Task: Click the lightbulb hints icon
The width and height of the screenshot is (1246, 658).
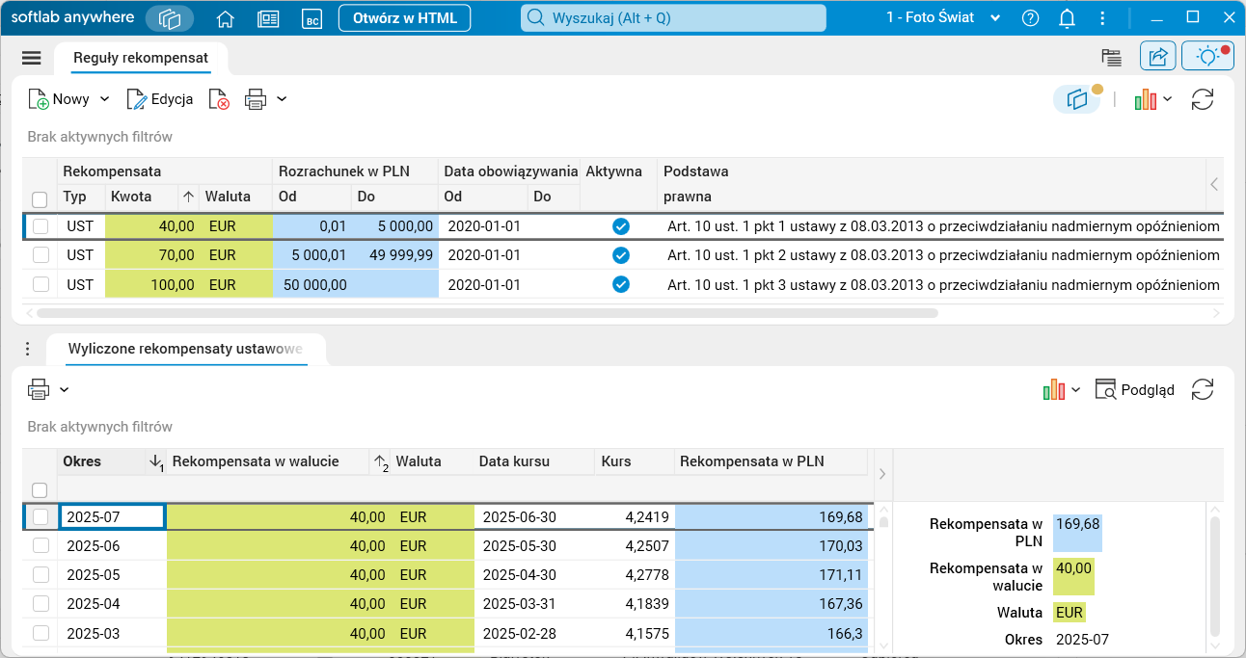Action: [1206, 57]
